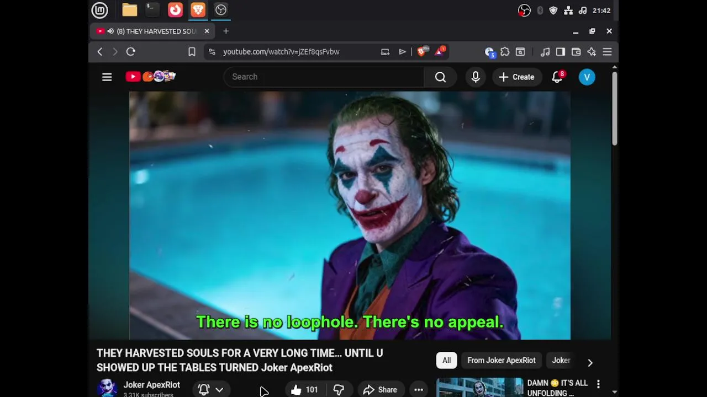Screen dimensions: 707x397
Task: Mute the tab via speaker icon
Action: click(110, 31)
